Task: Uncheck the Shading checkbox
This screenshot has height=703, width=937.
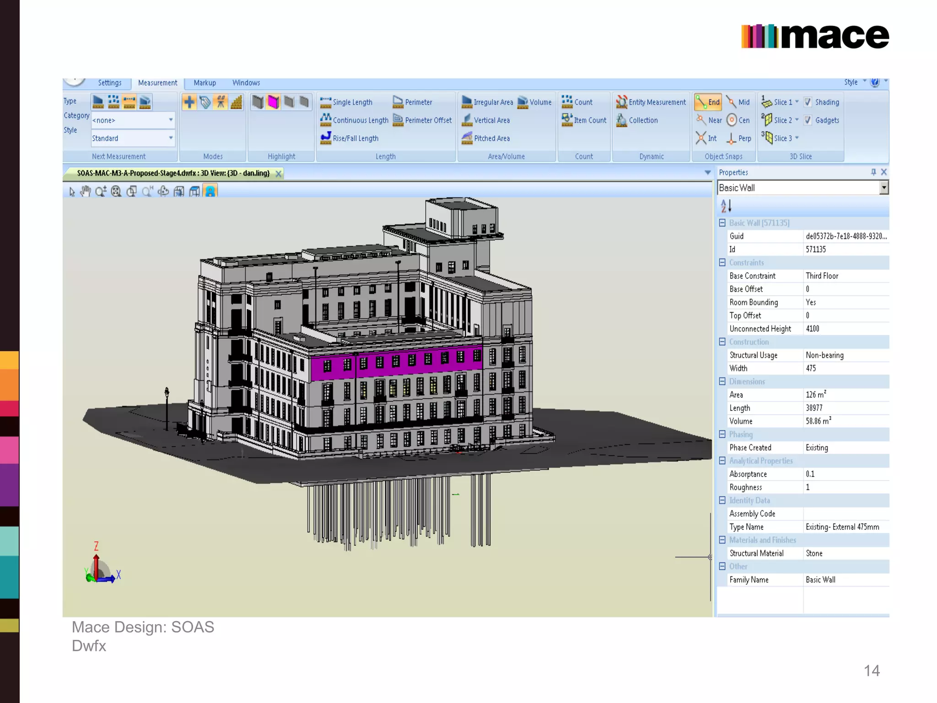Action: click(x=808, y=102)
